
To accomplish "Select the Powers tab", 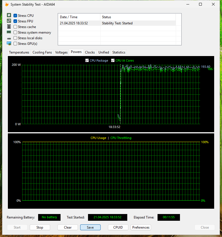I will 76,52.
